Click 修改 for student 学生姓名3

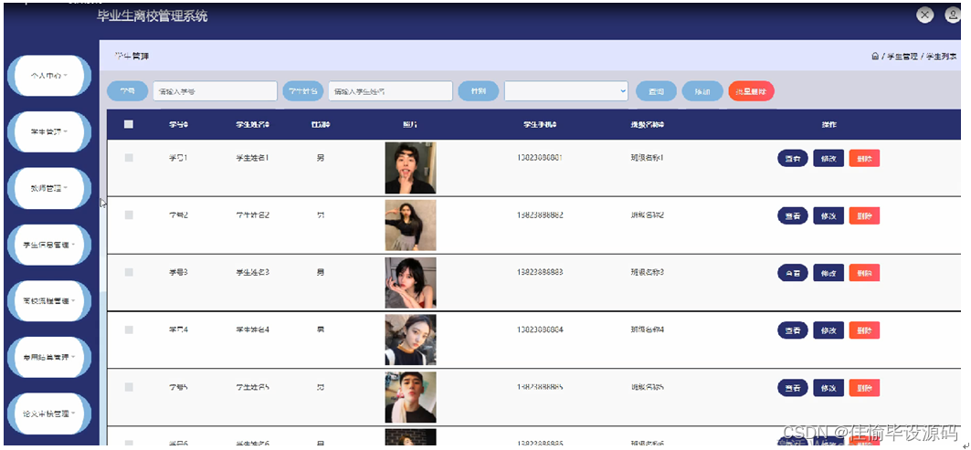(829, 272)
